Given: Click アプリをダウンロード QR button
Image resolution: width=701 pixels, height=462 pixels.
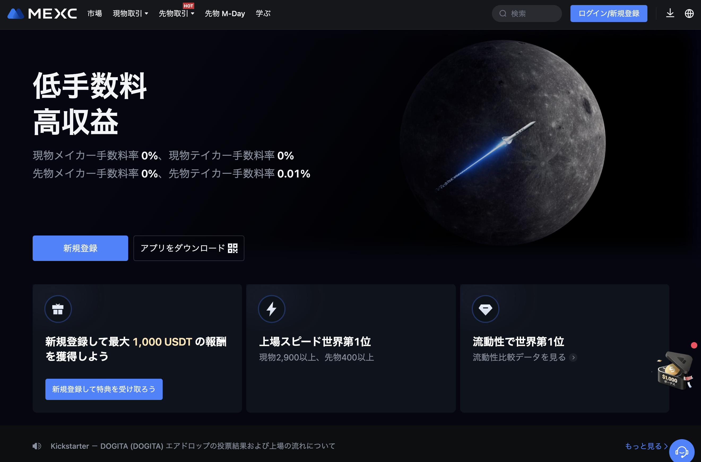Looking at the screenshot, I should (189, 248).
